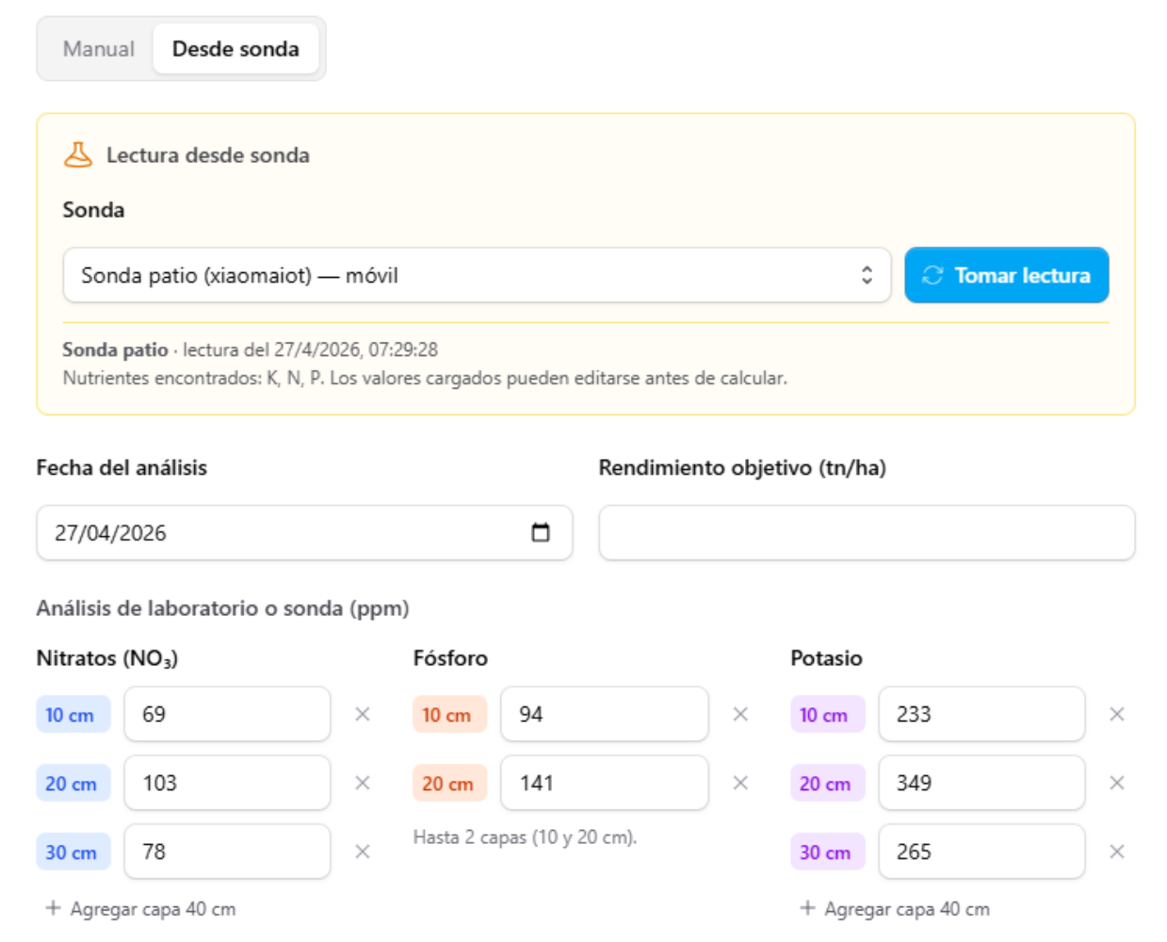Screen dimensions: 1167x942
Task: Click the Lectura desde sonda heading
Action: tap(207, 155)
